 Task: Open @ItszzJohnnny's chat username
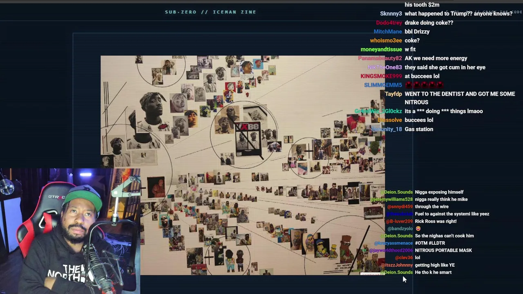[397, 265]
